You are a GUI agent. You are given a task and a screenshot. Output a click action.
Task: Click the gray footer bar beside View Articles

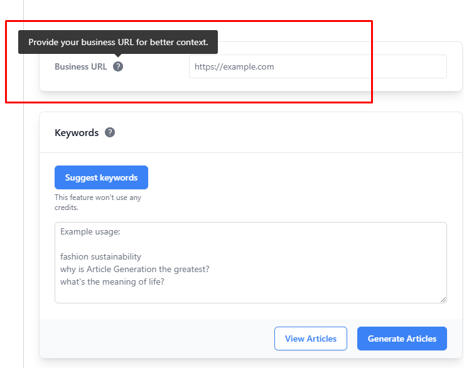[157, 339]
